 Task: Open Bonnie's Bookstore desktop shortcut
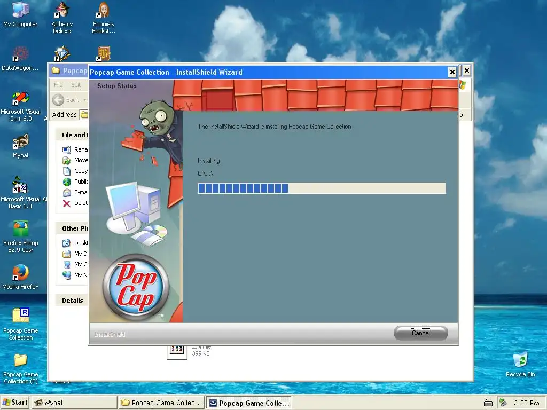103,18
